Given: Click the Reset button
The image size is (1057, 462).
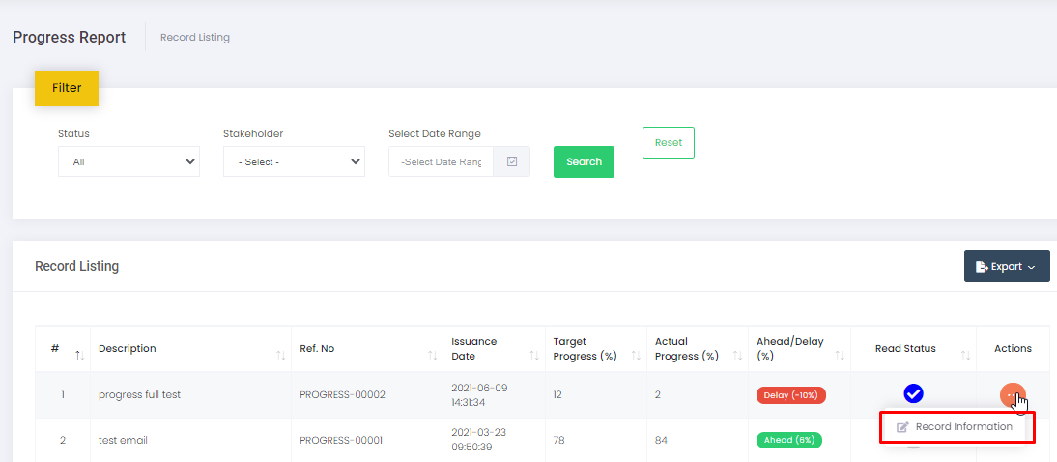Looking at the screenshot, I should pos(668,142).
